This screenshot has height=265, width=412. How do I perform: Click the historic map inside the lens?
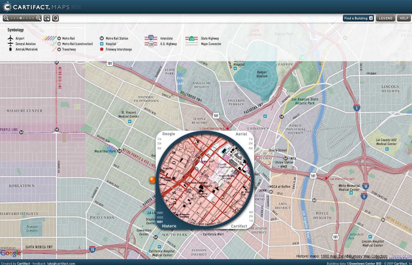click(205, 180)
